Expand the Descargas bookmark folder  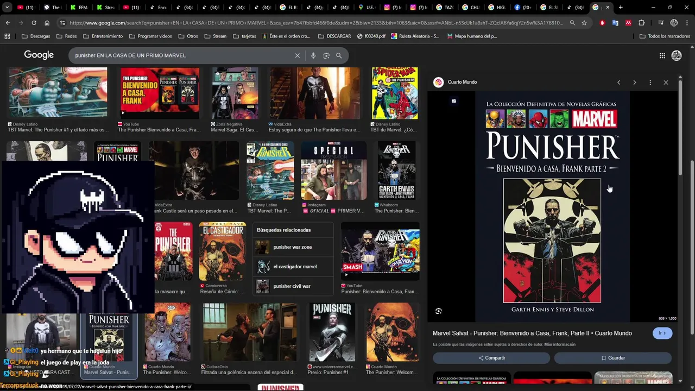point(36,36)
